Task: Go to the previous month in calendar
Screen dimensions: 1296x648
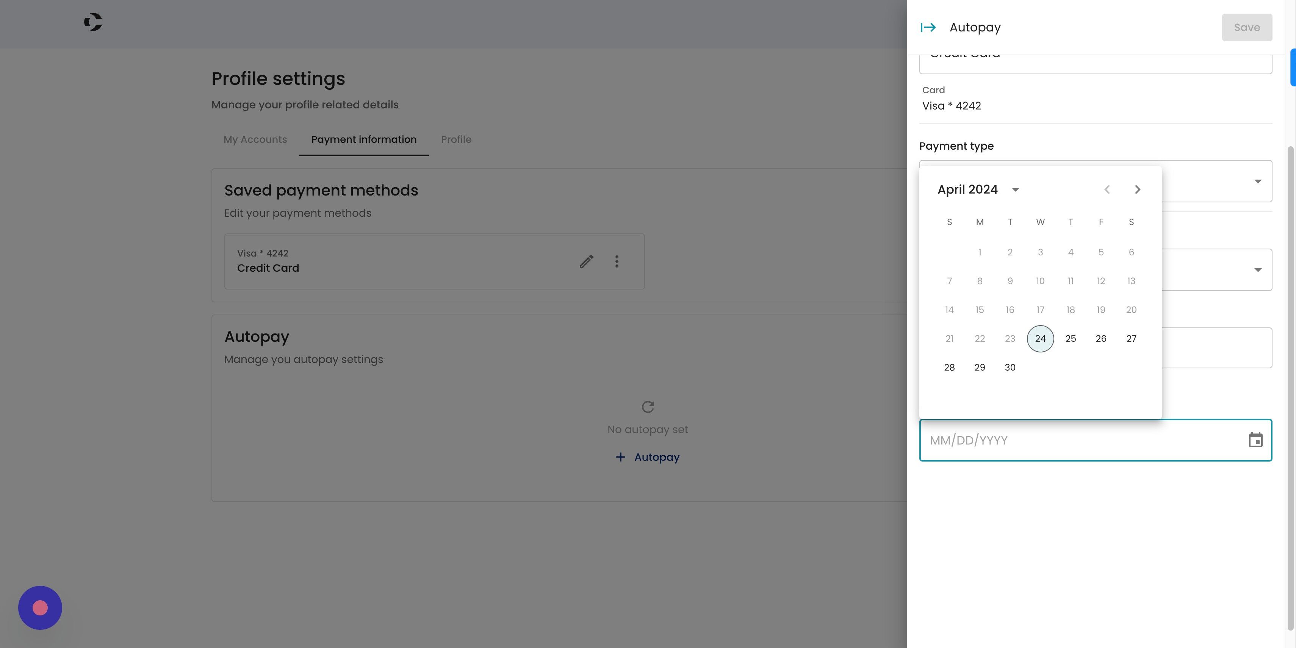Action: 1107,190
